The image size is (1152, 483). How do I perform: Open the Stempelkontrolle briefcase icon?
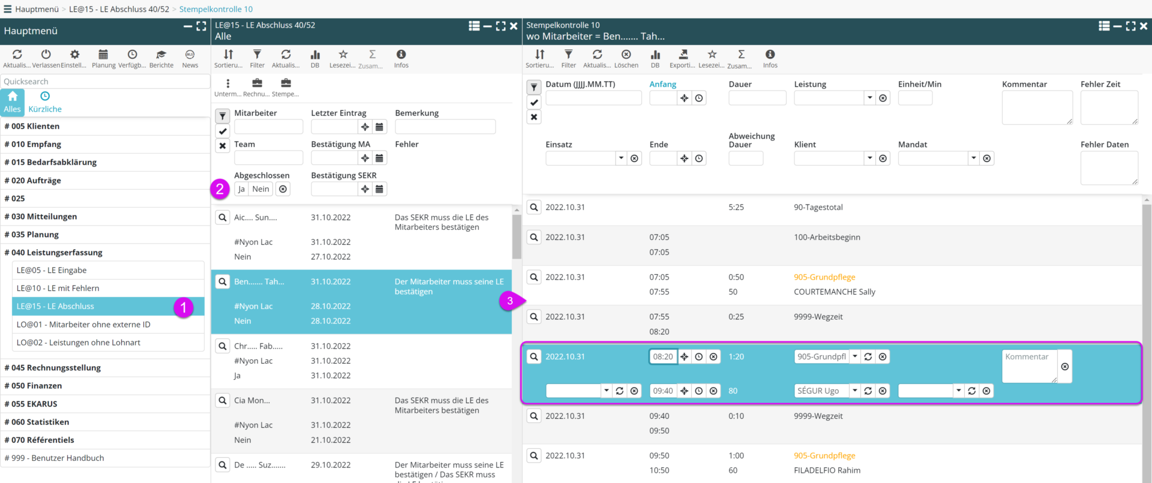tap(286, 83)
